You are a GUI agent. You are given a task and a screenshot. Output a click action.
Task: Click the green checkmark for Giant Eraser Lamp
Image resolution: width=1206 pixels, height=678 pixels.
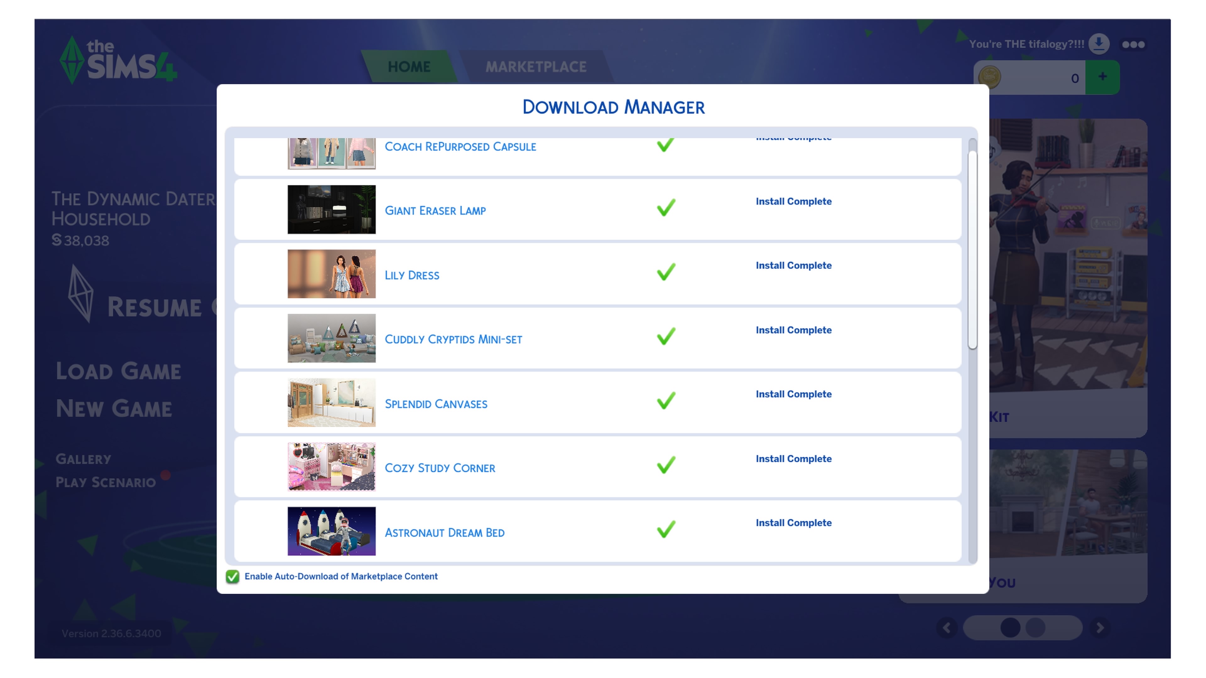[x=666, y=207]
